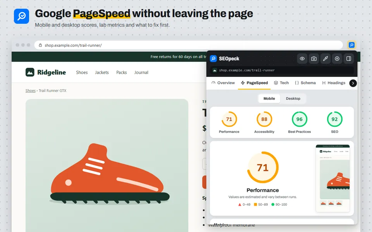Click the 'Values are estimated' note text
372x232 pixels.
pyautogui.click(x=263, y=197)
